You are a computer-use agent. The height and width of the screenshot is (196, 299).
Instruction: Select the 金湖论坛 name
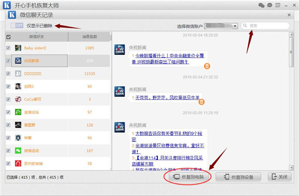tap(31, 112)
